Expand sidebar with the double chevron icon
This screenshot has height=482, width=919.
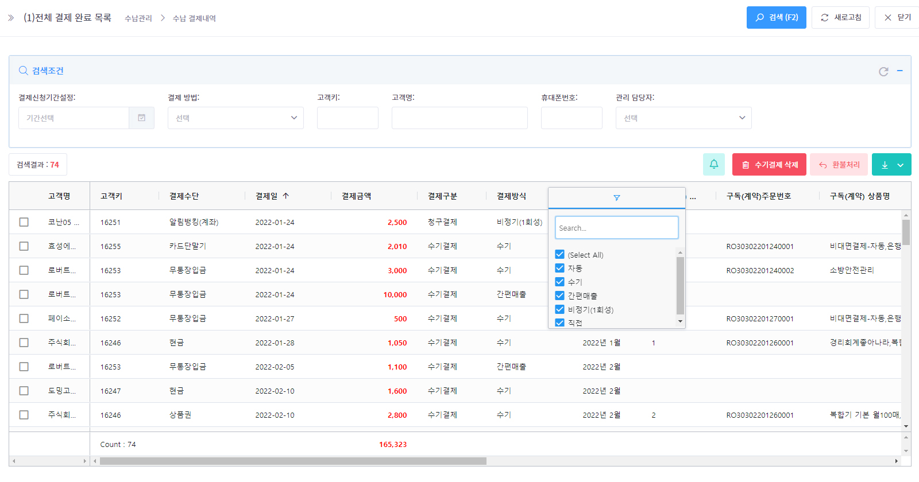pos(11,18)
